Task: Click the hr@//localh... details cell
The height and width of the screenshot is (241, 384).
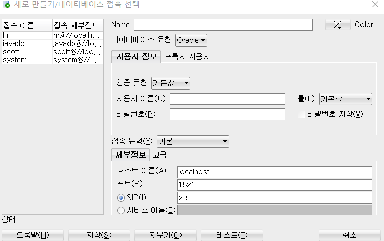Action: tap(78, 35)
